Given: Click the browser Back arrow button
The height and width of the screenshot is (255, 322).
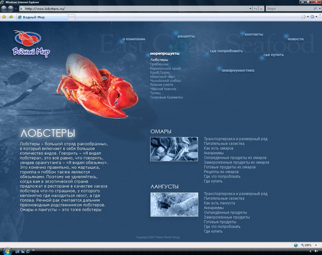Looking at the screenshot, I should tap(4, 8).
